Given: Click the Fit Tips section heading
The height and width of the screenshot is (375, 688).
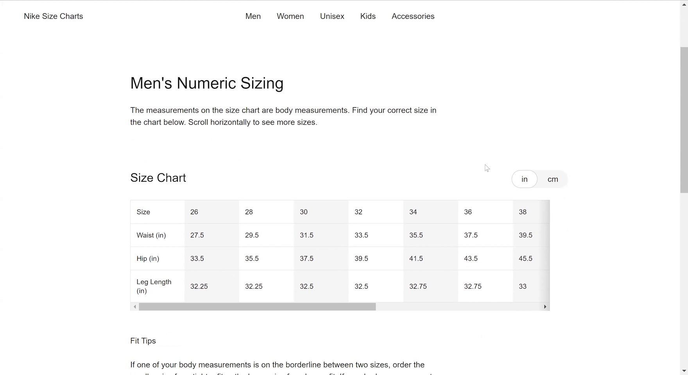Looking at the screenshot, I should (143, 341).
